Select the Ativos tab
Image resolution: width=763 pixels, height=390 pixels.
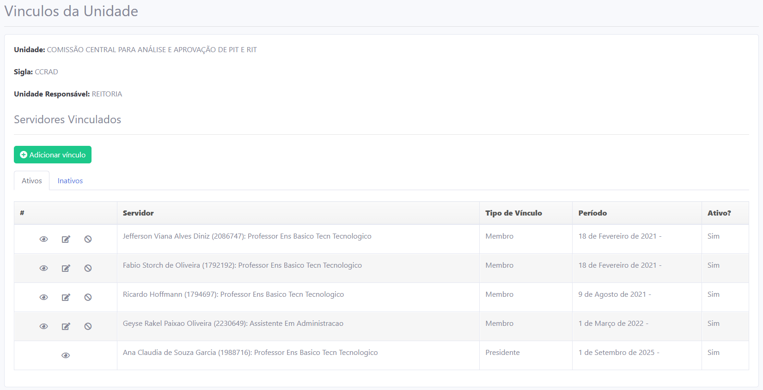[x=32, y=181]
